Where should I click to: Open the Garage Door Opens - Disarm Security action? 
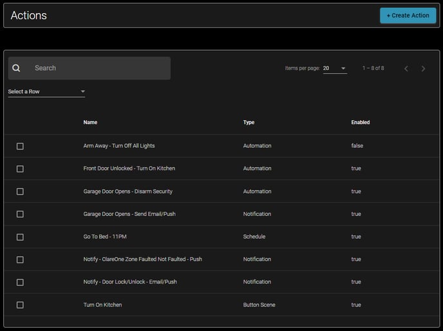(127, 192)
